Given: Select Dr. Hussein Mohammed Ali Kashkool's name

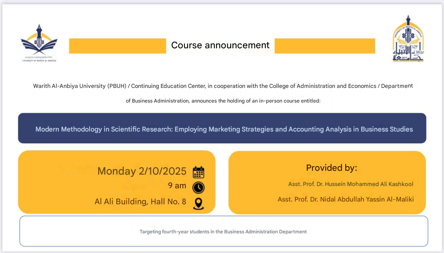Looking at the screenshot, I should click(350, 184).
